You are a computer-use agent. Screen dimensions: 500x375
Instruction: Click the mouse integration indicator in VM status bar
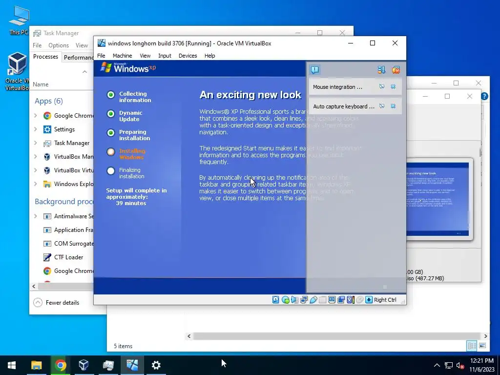[x=360, y=300]
